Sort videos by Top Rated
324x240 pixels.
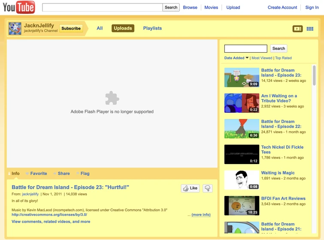283,58
